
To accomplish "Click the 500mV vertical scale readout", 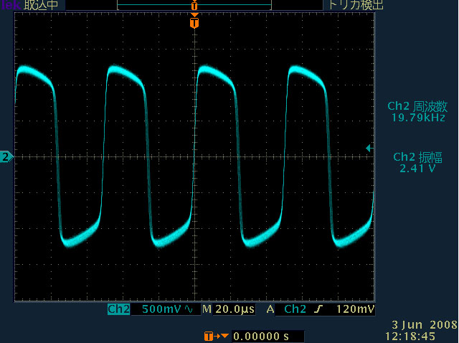I will [162, 310].
